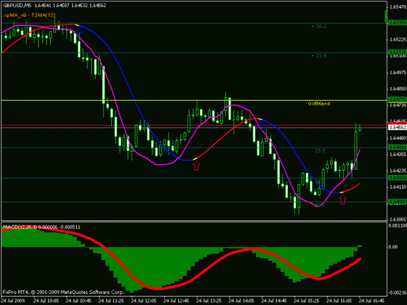This screenshot has height=305, width=407.
Task: Click the 24 Jul 11:25 time label
Action: 111,301
